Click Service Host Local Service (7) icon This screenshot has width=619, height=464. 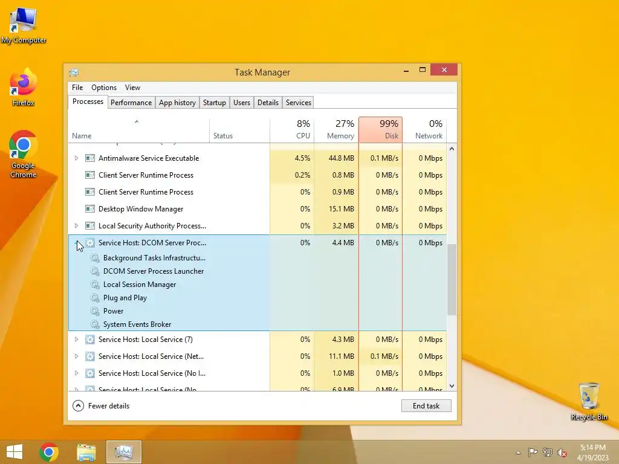click(x=90, y=340)
